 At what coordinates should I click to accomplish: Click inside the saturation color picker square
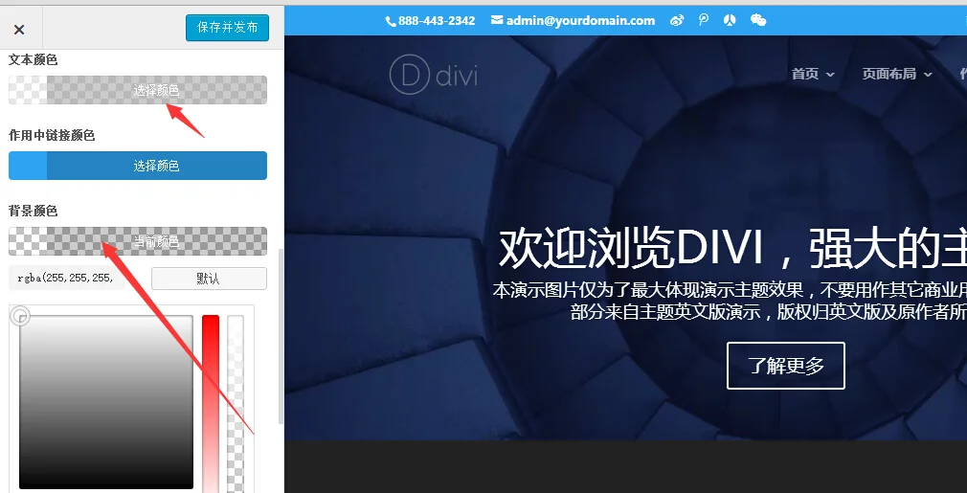point(106,402)
